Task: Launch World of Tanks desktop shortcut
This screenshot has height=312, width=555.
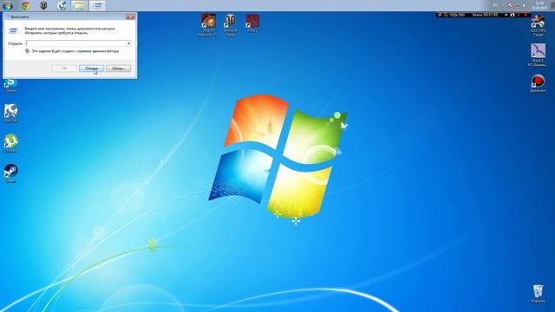Action: 231,25
